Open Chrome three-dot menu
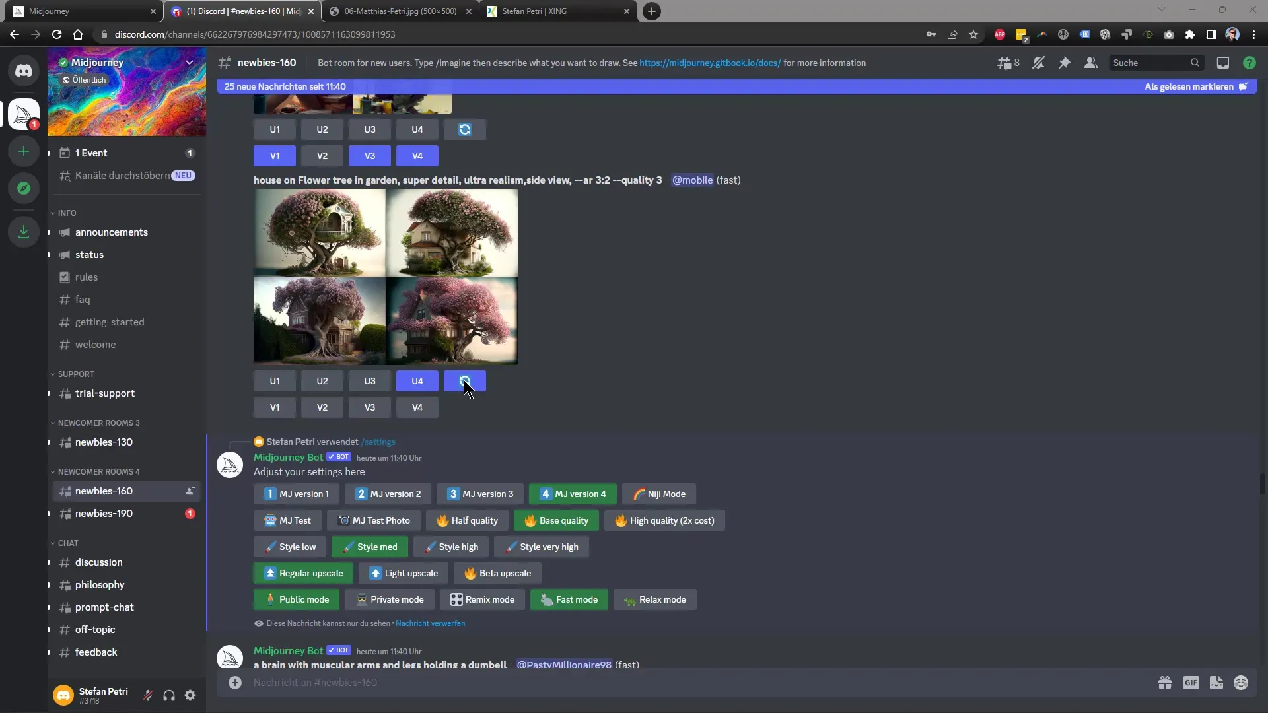Viewport: 1268px width, 713px height. coord(1253,34)
